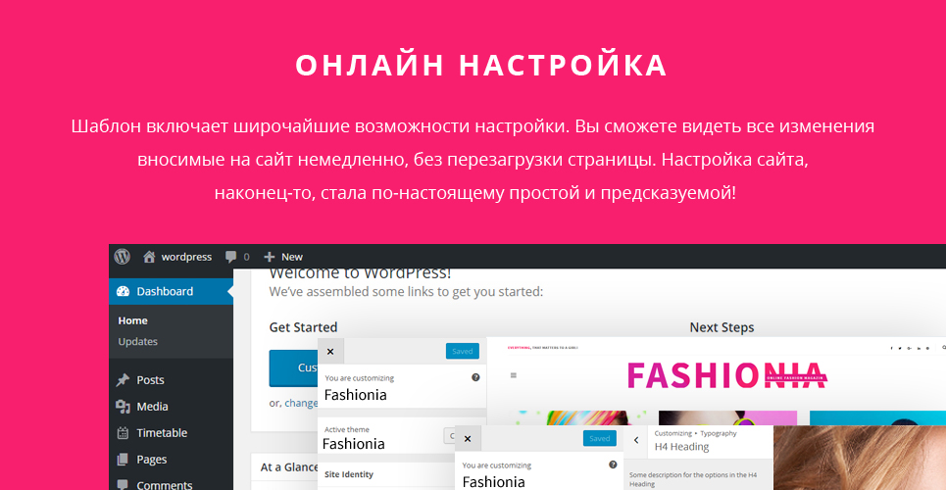The width and height of the screenshot is (946, 490).
Task: Click help icon in the front customizer panel
Action: (613, 465)
